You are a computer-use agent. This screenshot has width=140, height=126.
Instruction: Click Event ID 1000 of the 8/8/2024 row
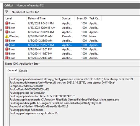[84, 32]
